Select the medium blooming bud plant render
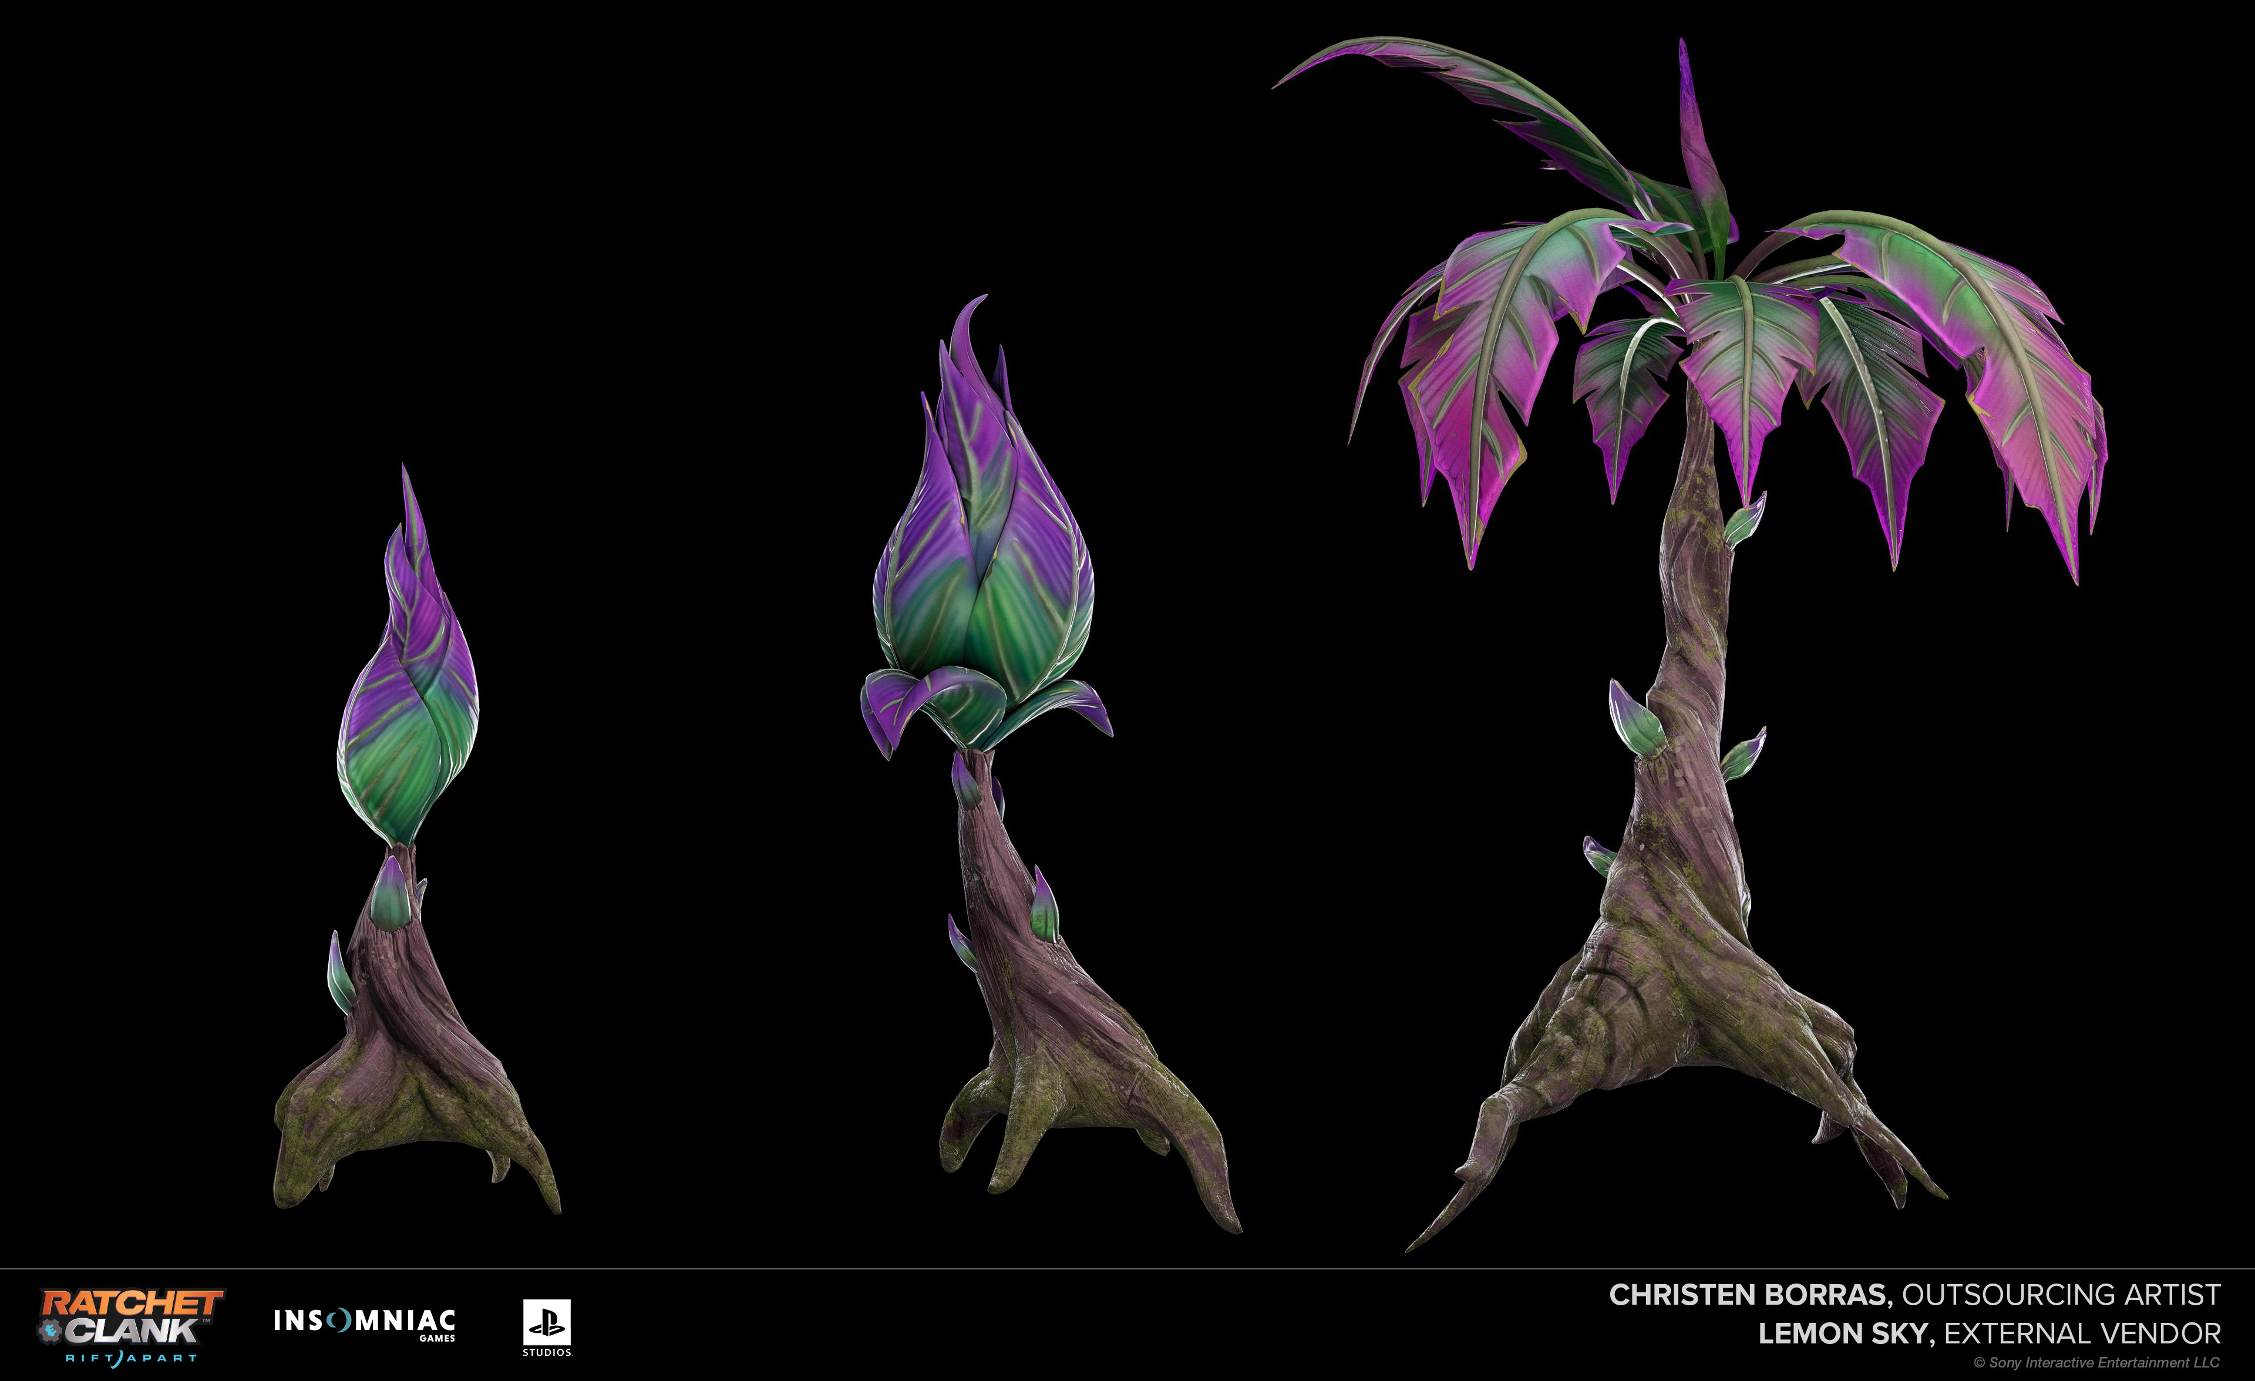This screenshot has width=2255, height=1381. (x=1051, y=763)
